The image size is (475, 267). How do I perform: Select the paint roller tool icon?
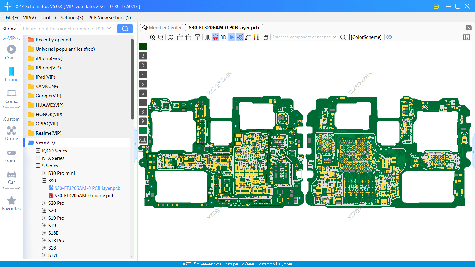click(x=198, y=37)
